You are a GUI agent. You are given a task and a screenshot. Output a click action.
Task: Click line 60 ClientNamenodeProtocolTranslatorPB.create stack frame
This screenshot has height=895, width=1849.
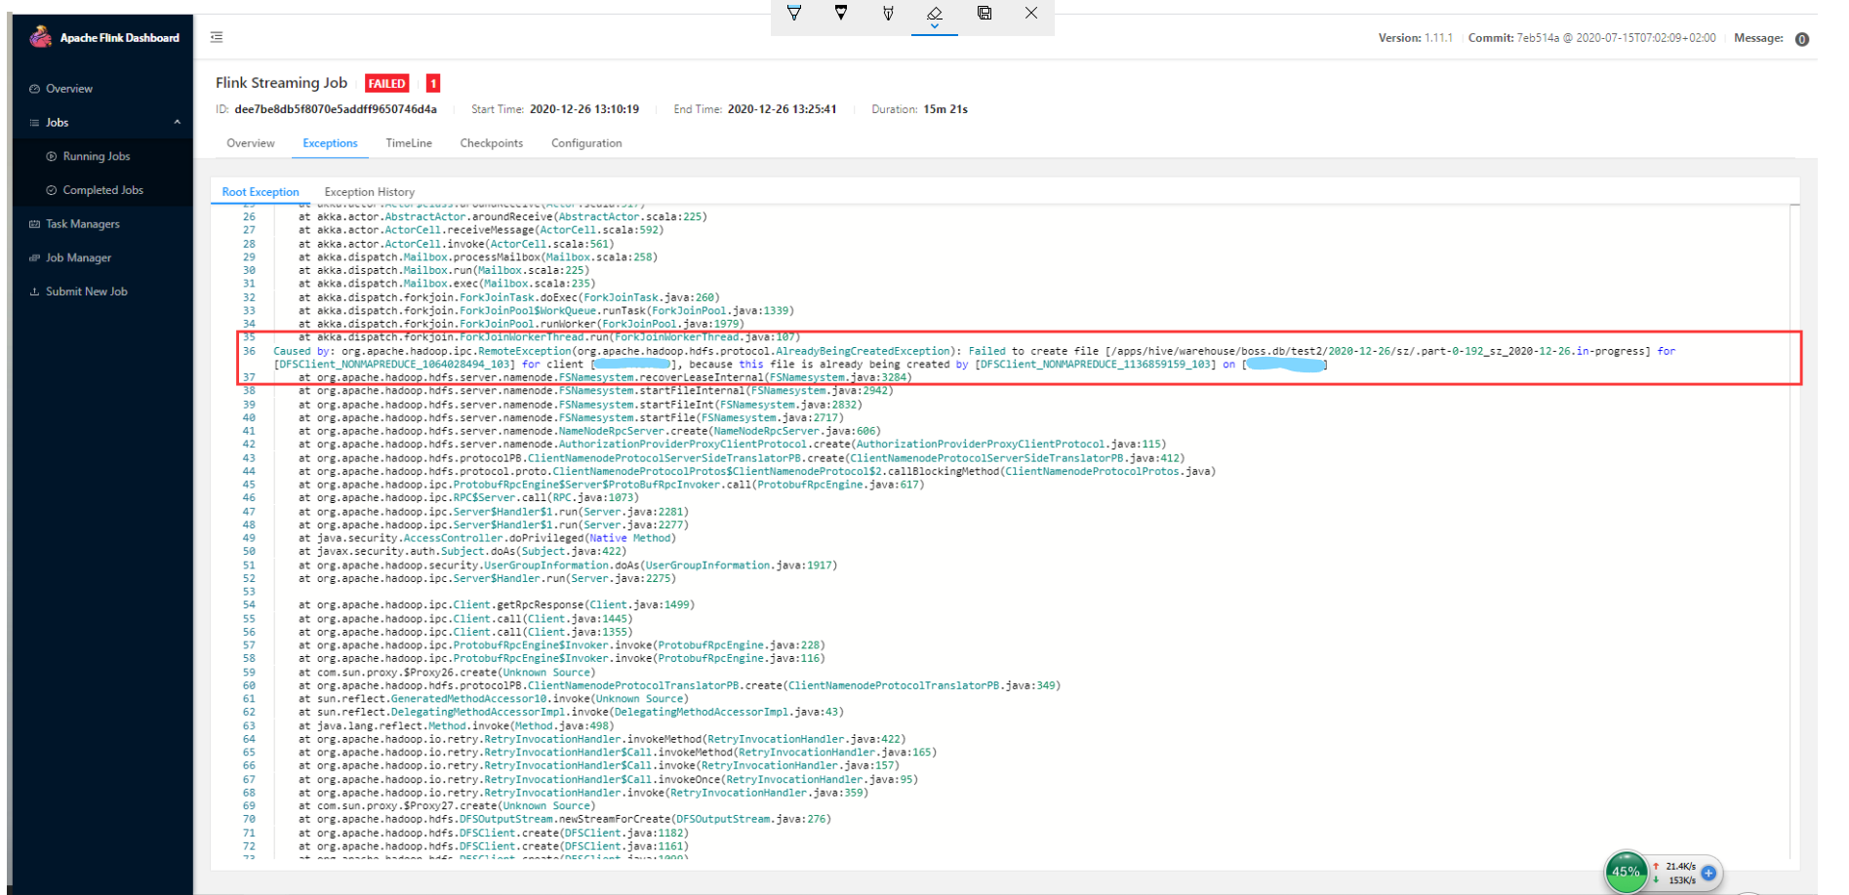(679, 686)
